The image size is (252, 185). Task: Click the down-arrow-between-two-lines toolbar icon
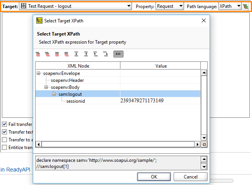[76, 54]
